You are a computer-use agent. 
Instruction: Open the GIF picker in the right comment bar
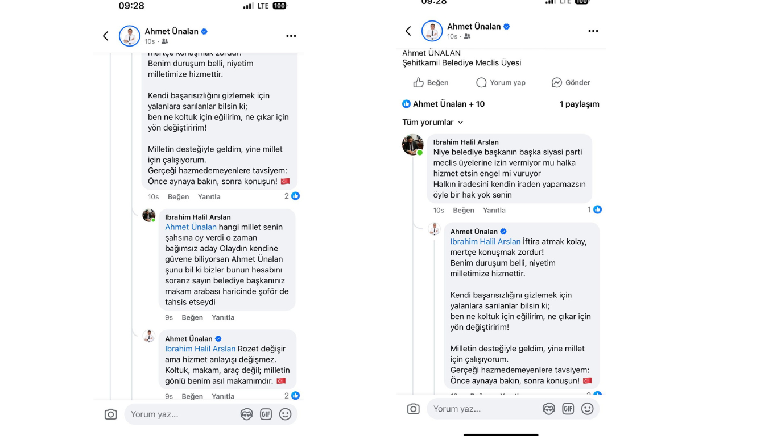click(x=568, y=409)
